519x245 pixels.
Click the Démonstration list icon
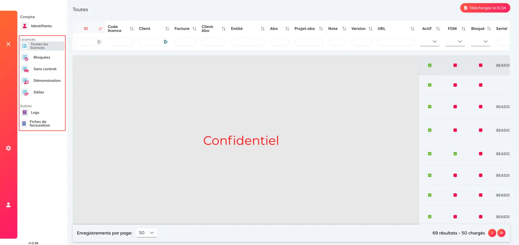click(x=25, y=81)
